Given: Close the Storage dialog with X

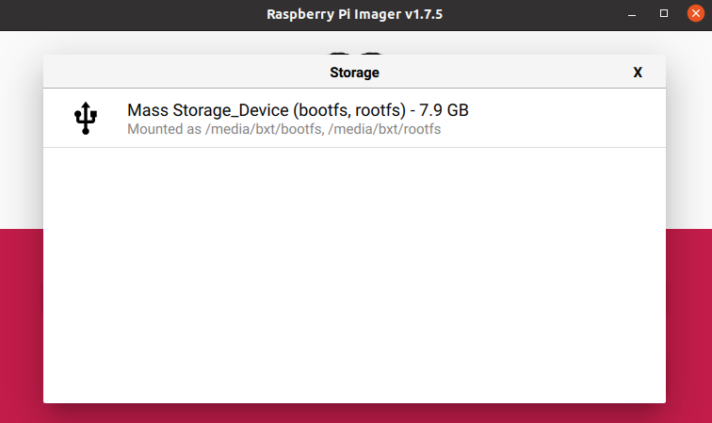Looking at the screenshot, I should 638,73.
